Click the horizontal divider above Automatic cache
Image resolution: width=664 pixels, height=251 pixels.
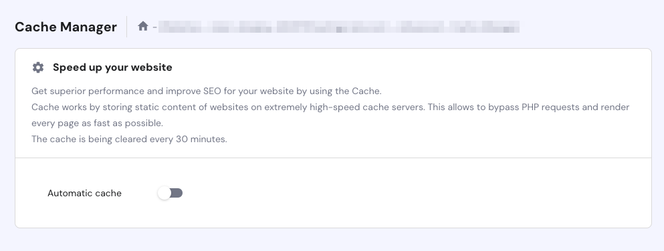(x=333, y=158)
